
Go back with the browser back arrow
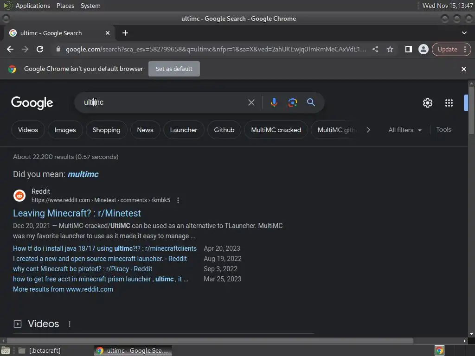[10, 49]
